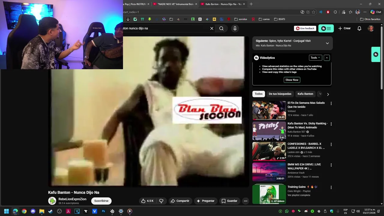Image resolution: width=384 pixels, height=216 pixels.
Task: Open Photoshop from the taskbar
Action: point(103,211)
